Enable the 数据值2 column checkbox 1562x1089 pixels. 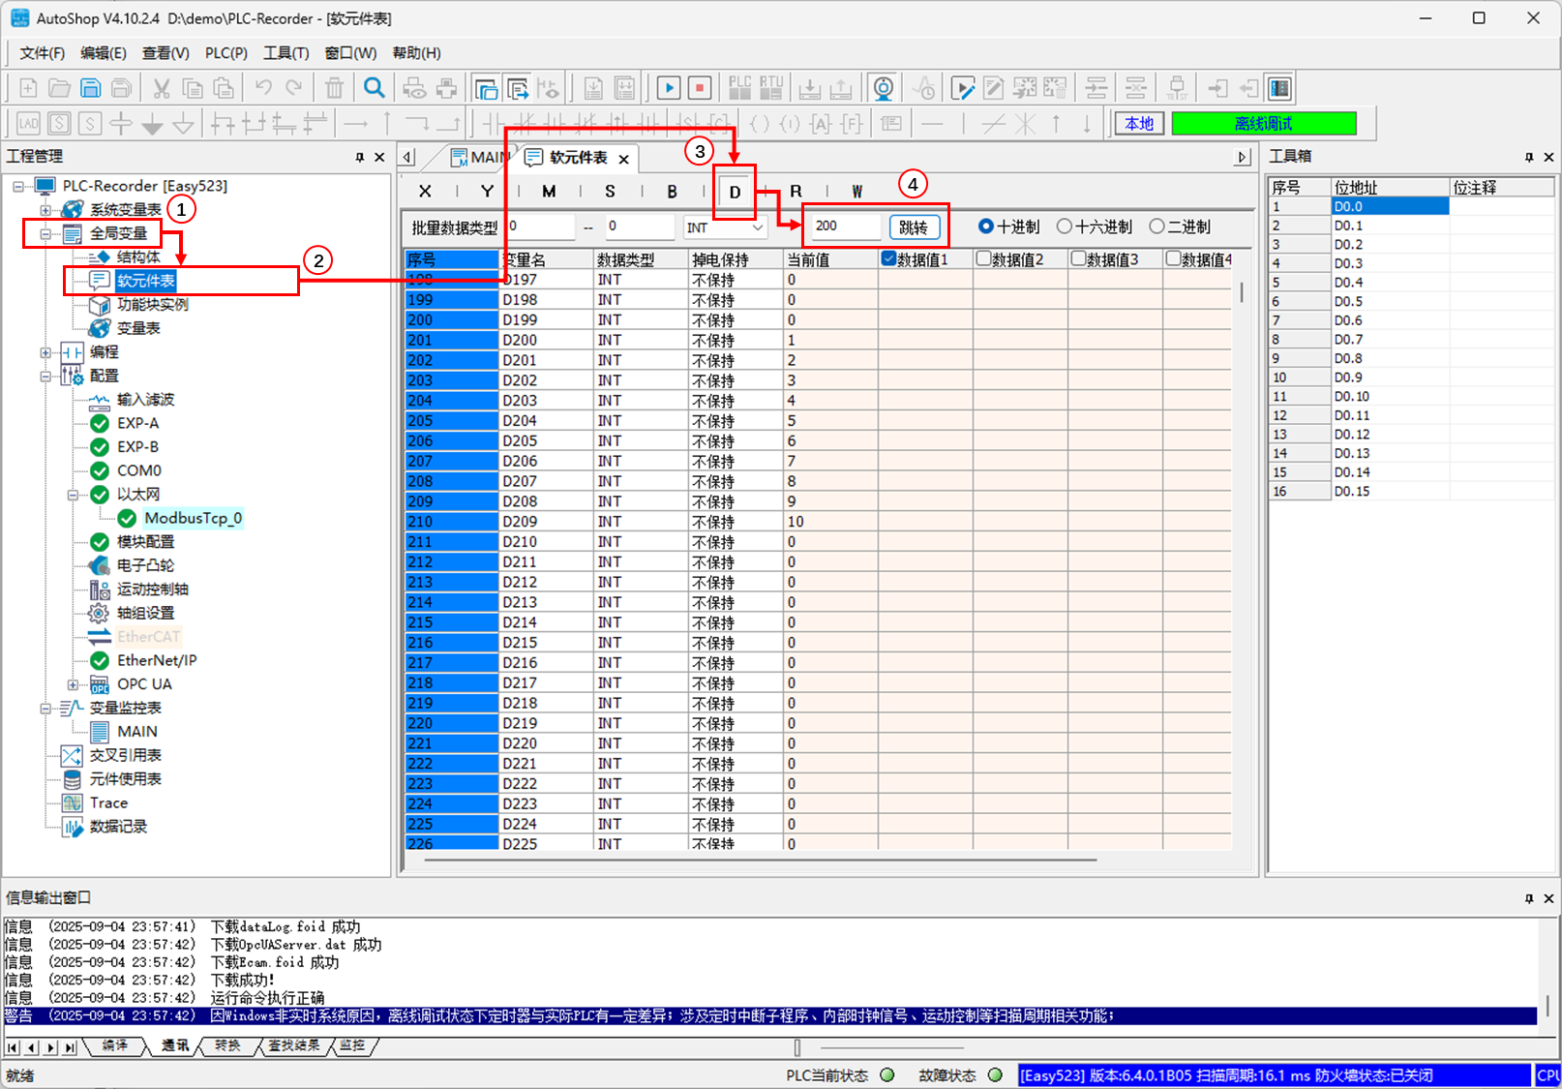(x=983, y=258)
